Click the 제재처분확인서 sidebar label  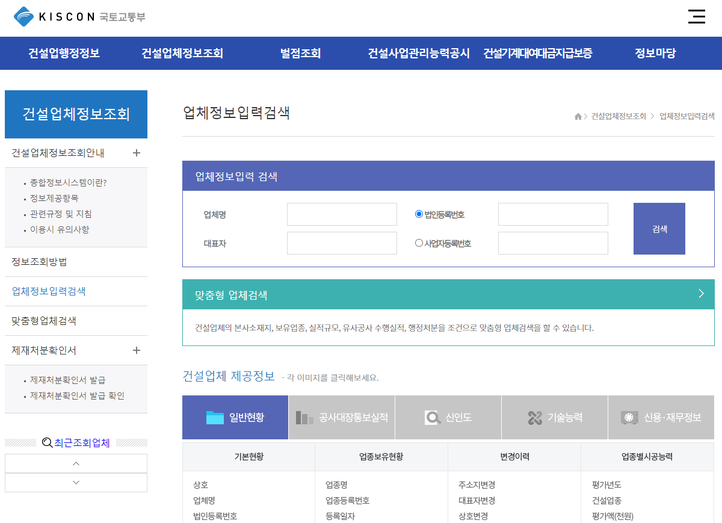[x=44, y=350]
